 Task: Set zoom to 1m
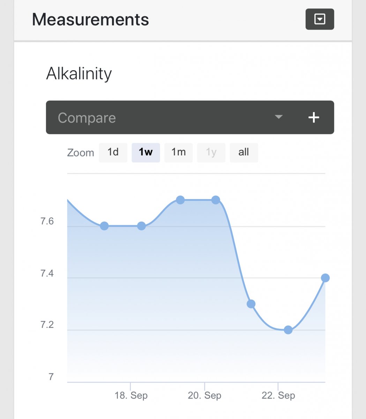click(178, 152)
